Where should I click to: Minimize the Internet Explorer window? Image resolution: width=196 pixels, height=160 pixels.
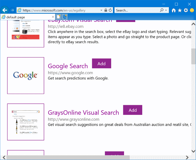[x=164, y=4]
